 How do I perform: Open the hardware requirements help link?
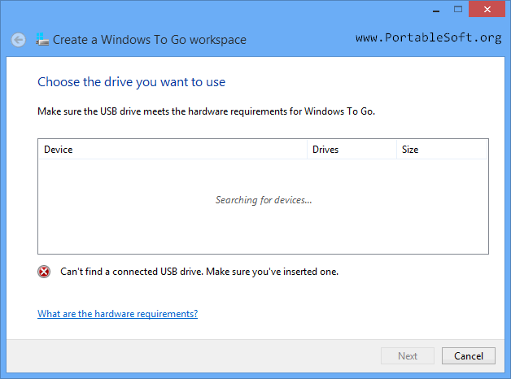[x=117, y=314]
